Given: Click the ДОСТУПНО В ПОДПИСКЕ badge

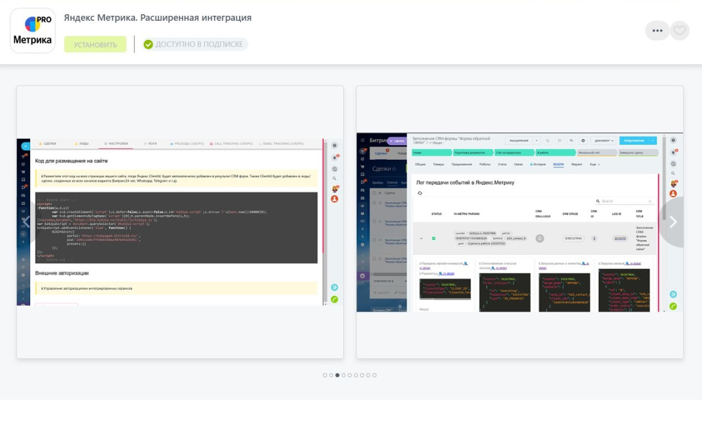Looking at the screenshot, I should (x=195, y=44).
